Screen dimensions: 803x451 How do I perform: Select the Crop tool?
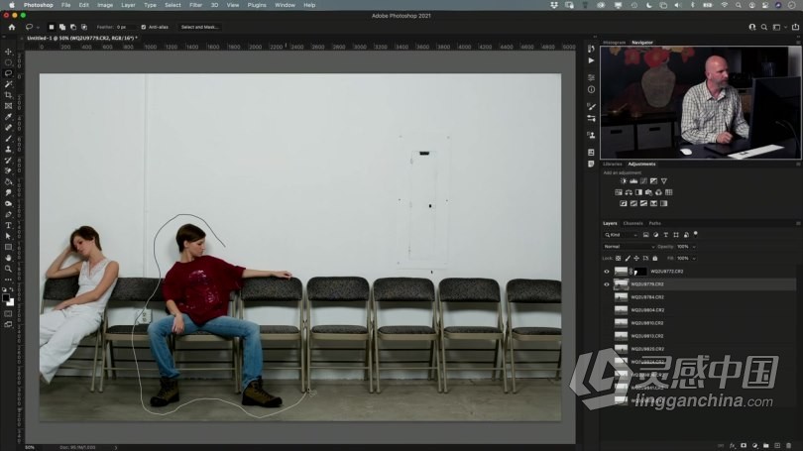(9, 95)
